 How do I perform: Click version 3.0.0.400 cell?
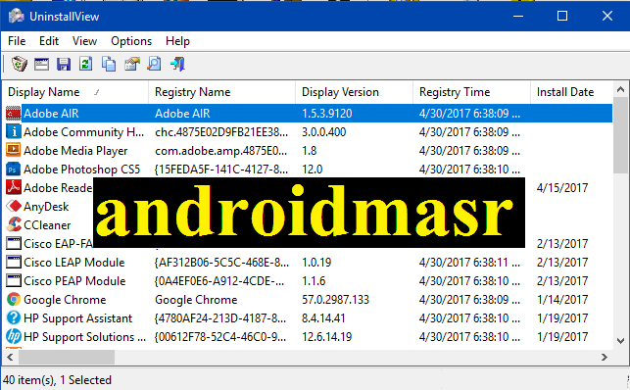(324, 131)
